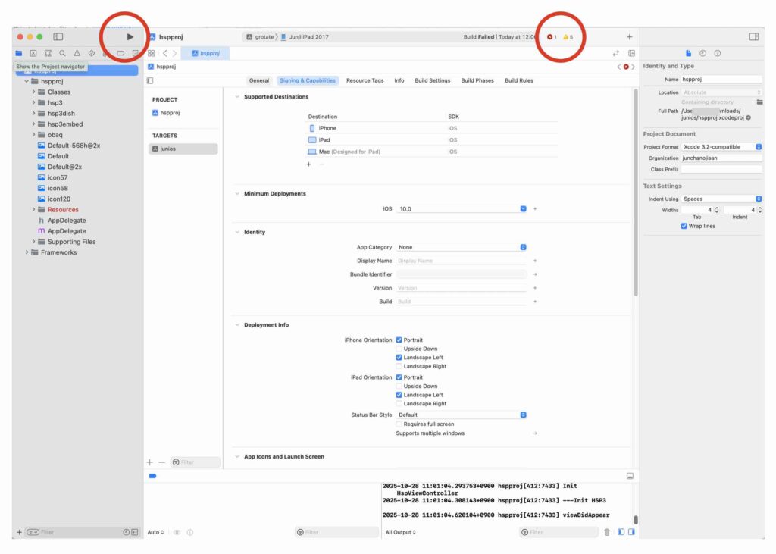Switch to the Build Settings tab
The image size is (776, 554).
coord(432,80)
